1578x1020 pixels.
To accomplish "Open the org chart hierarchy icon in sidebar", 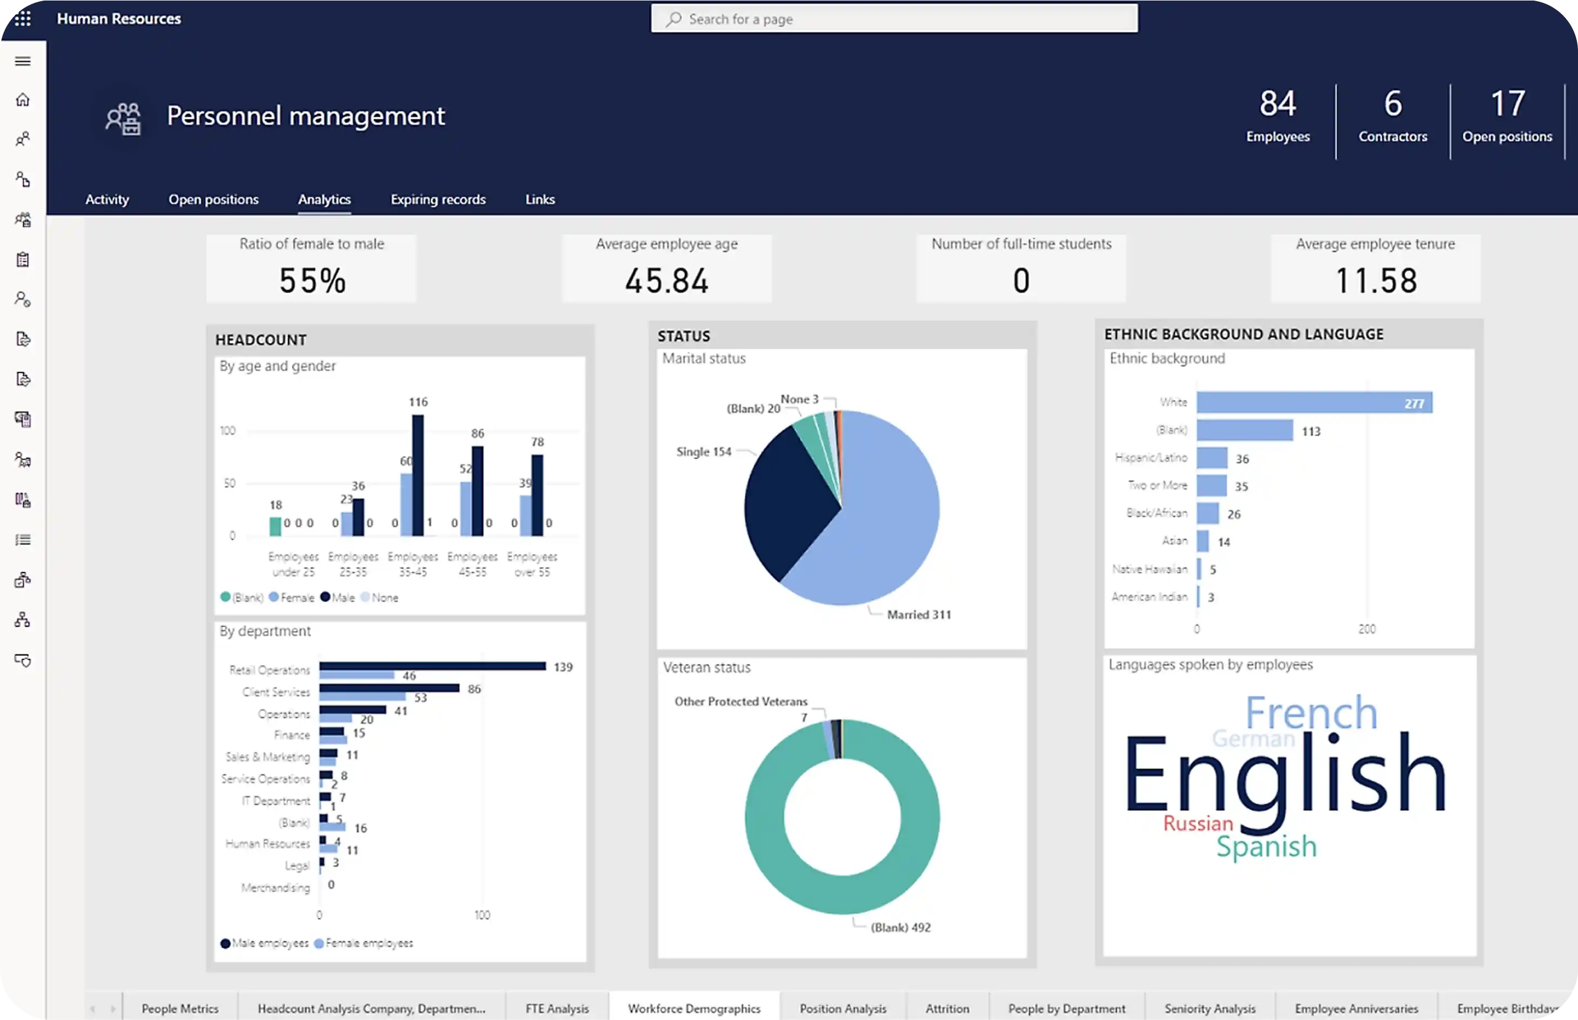I will [23, 620].
